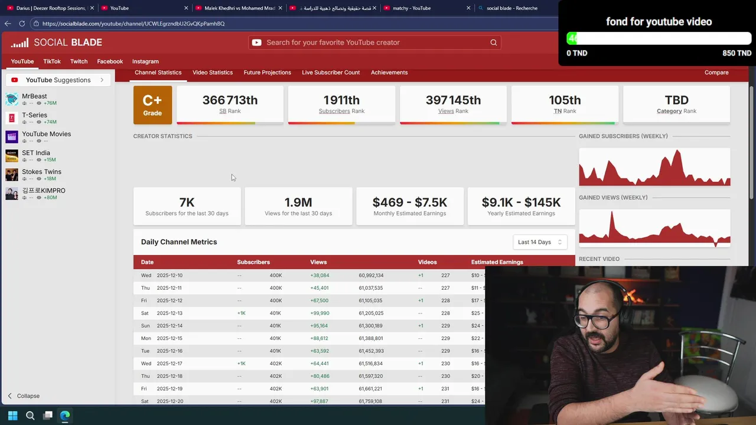This screenshot has width=756, height=425.
Task: Select the Channel Statistics tab
Action: click(158, 73)
